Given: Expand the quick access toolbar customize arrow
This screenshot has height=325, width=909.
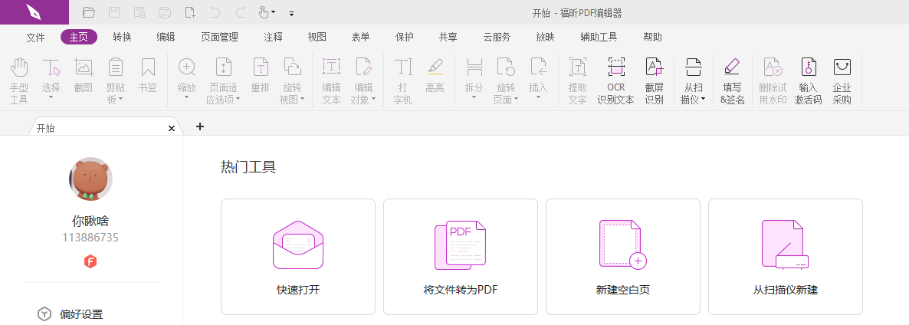Looking at the screenshot, I should (x=291, y=13).
